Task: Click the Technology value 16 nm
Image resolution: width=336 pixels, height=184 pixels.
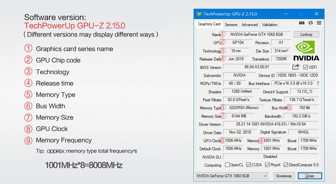Action: pyautogui.click(x=236, y=51)
